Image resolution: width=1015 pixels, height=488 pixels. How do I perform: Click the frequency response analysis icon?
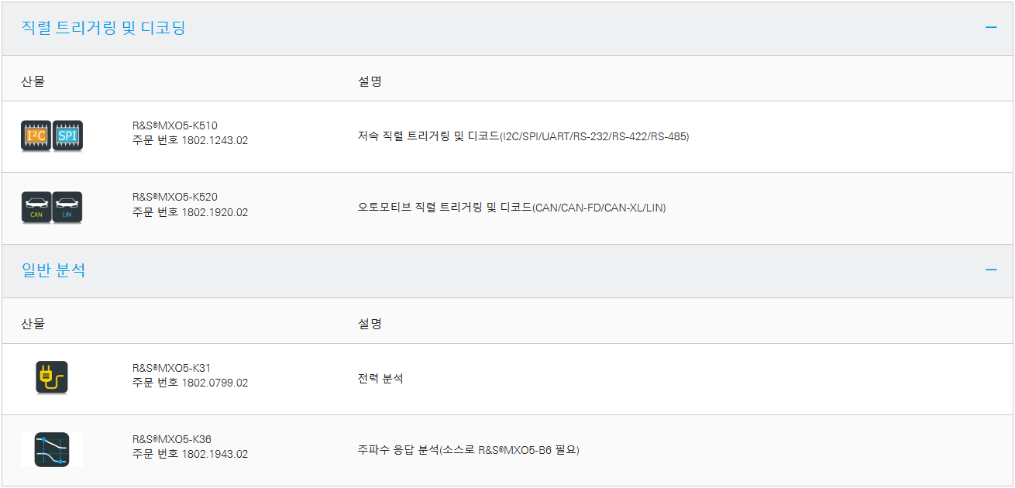pyautogui.click(x=52, y=449)
